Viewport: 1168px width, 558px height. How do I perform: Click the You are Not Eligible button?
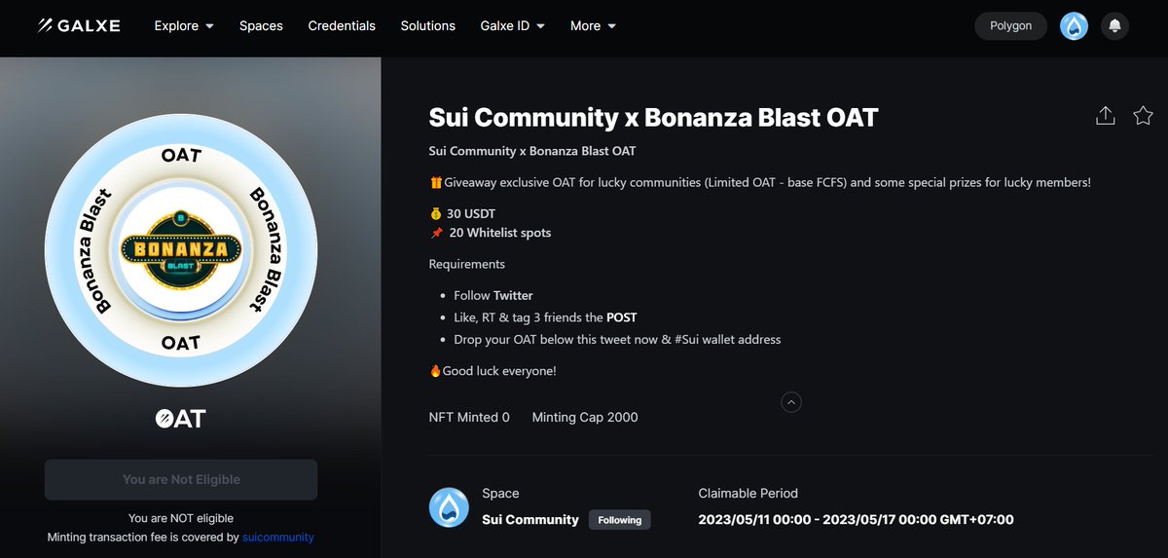[x=181, y=479]
